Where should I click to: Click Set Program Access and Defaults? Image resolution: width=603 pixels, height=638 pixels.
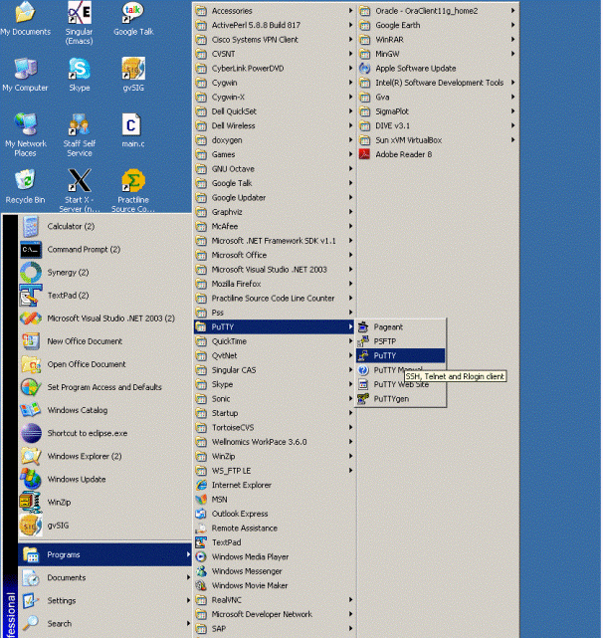coord(104,387)
